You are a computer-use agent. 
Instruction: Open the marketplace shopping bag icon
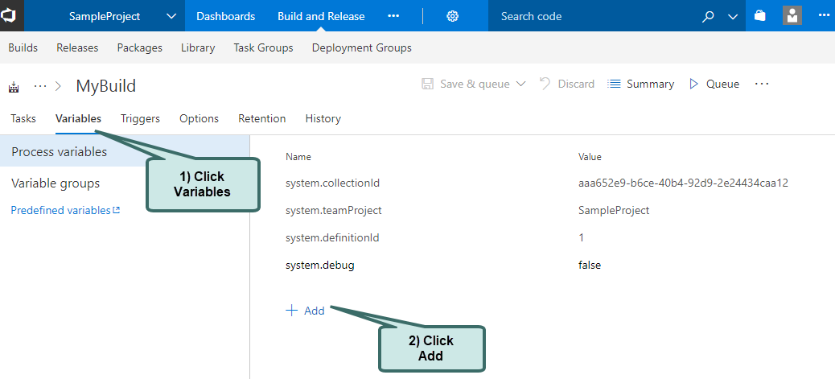(760, 16)
